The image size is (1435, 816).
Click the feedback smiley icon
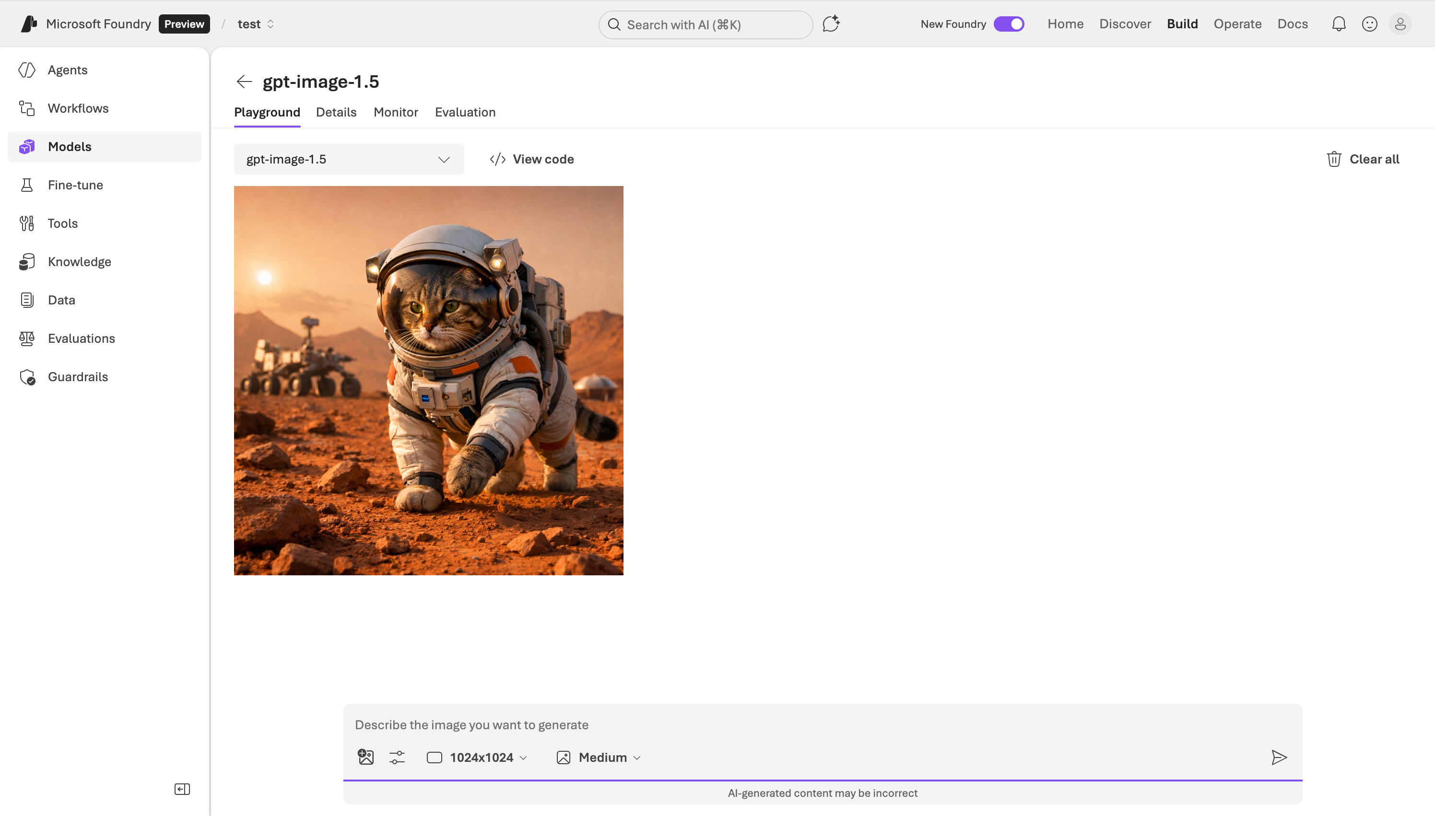pyautogui.click(x=1369, y=24)
